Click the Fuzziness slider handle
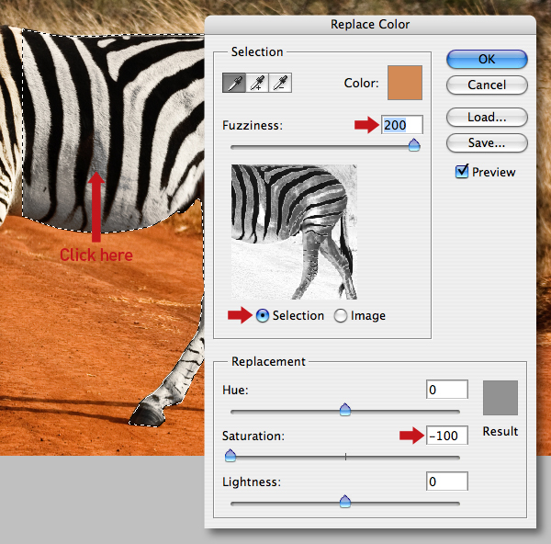551x544 pixels. (x=414, y=145)
